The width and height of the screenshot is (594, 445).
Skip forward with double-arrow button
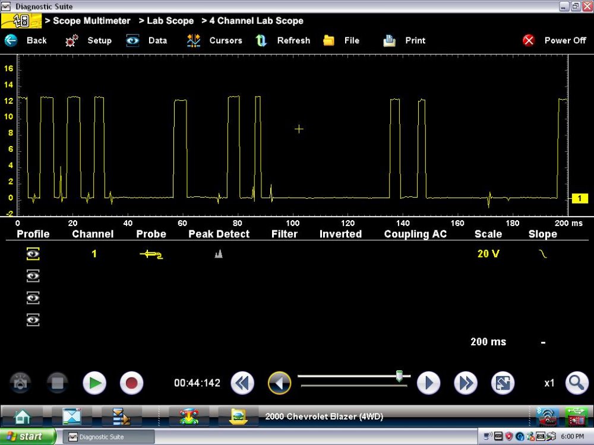click(466, 383)
